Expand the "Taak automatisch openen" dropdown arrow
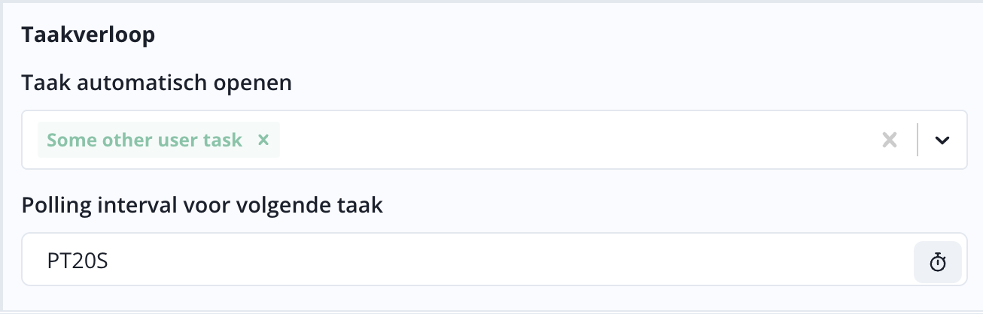 [x=942, y=140]
